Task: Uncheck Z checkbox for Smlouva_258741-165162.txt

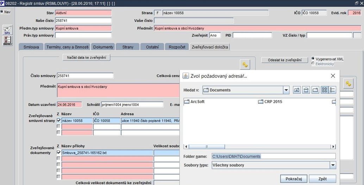Action: (x=59, y=153)
